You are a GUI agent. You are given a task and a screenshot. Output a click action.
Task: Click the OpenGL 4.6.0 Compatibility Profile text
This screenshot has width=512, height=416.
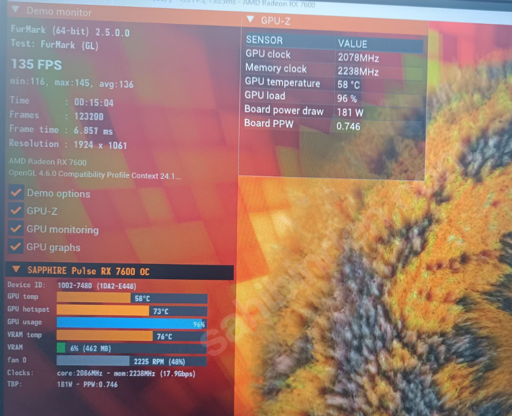pos(95,174)
